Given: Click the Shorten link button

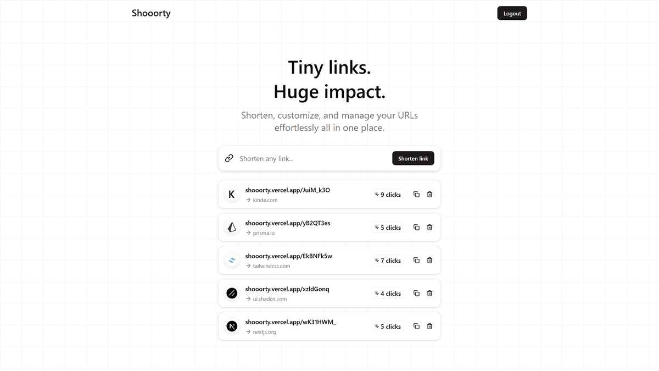Looking at the screenshot, I should point(413,158).
